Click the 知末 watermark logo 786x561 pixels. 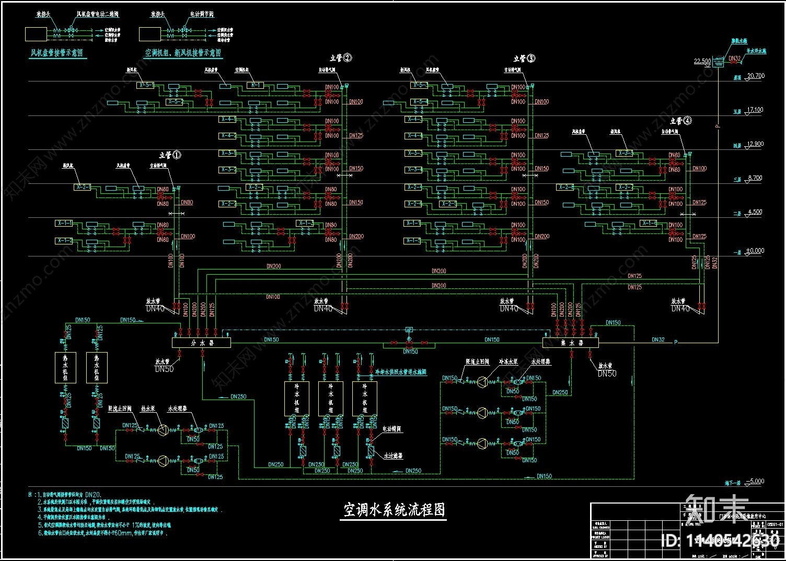(x=717, y=509)
